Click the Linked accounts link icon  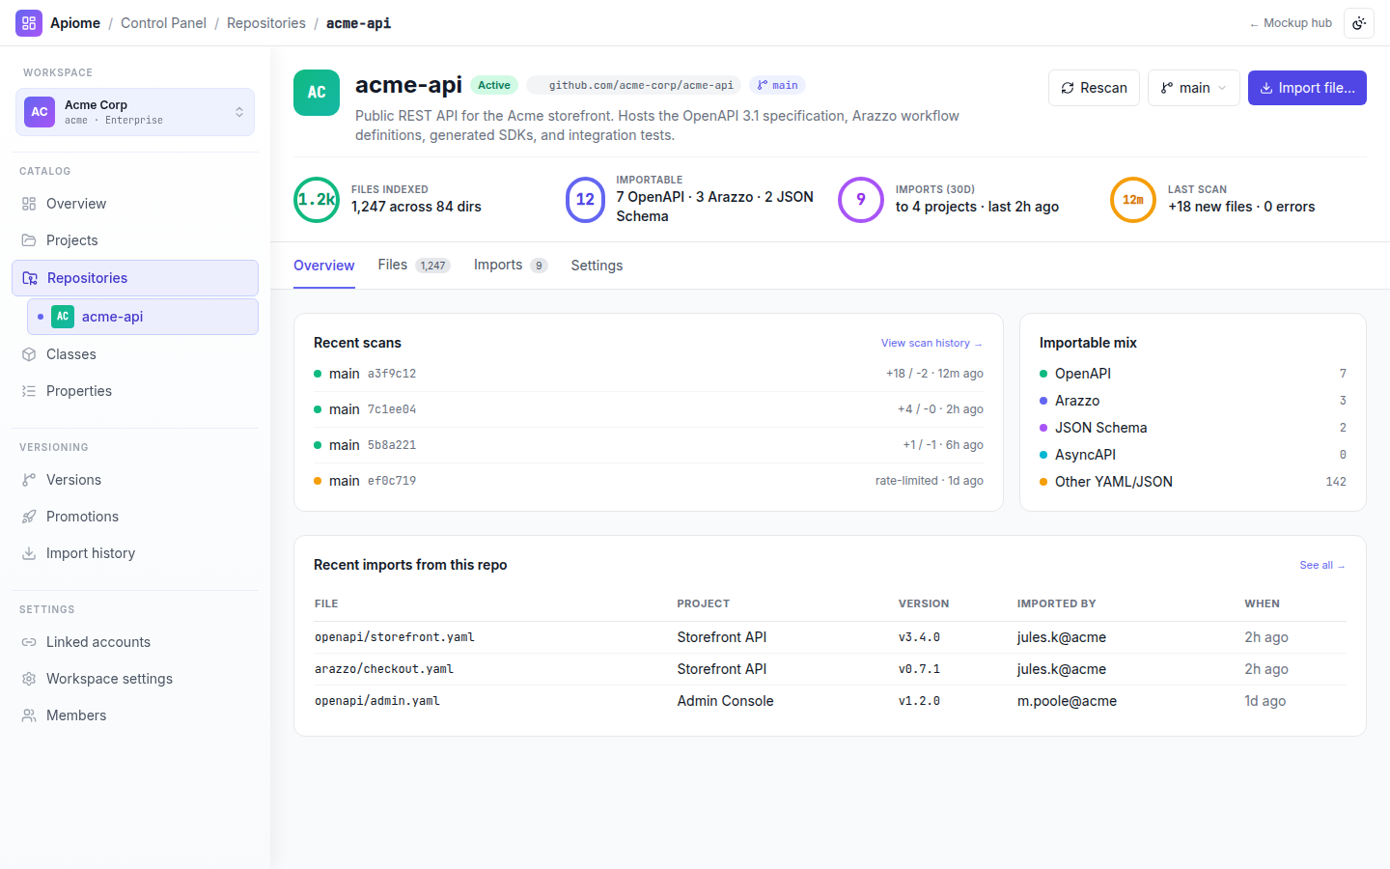click(x=29, y=642)
